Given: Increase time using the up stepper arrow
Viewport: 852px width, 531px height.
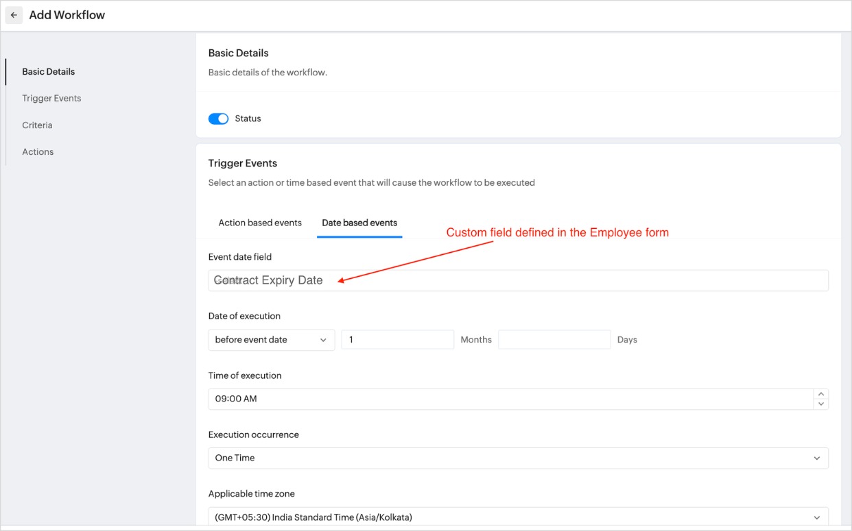Looking at the screenshot, I should [x=820, y=394].
